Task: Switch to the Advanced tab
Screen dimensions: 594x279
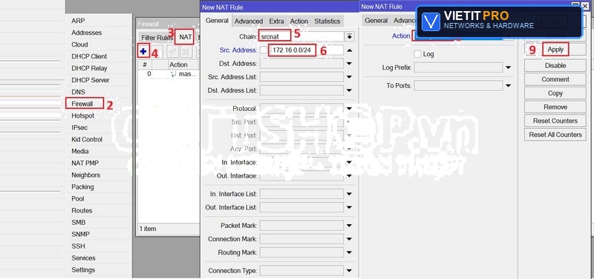Action: pyautogui.click(x=249, y=21)
